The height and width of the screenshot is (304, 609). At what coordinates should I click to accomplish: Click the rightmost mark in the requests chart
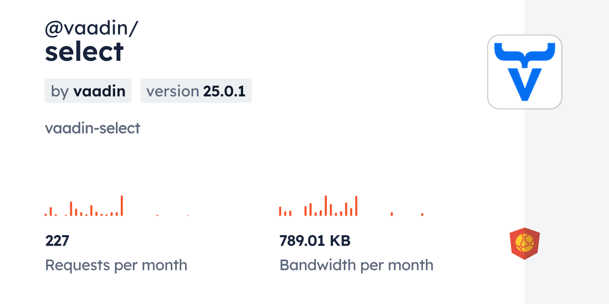click(x=187, y=215)
